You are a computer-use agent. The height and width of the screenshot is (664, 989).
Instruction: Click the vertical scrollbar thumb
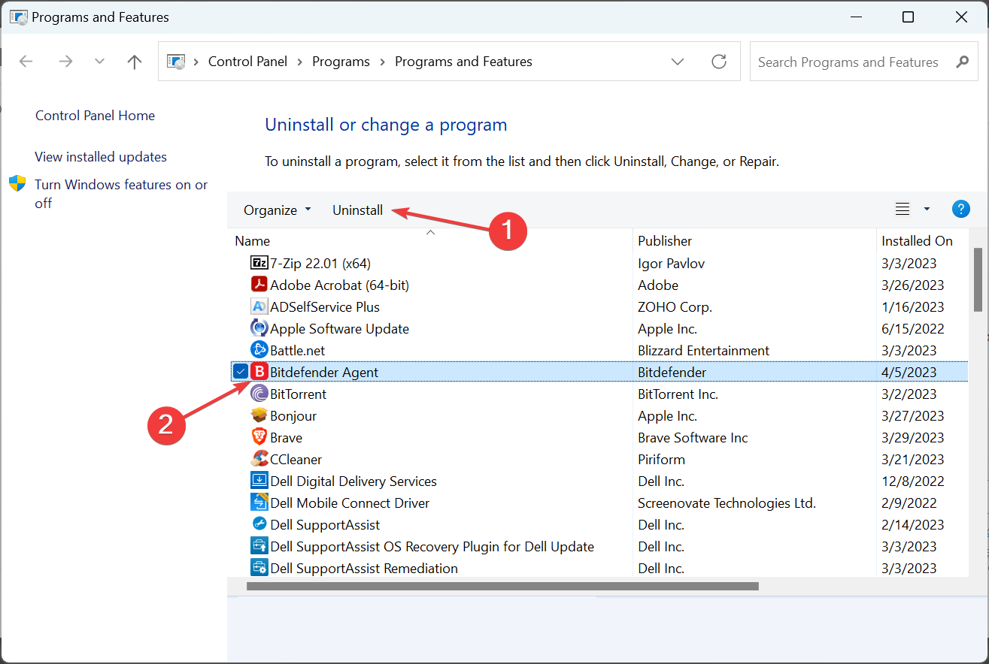pyautogui.click(x=978, y=279)
